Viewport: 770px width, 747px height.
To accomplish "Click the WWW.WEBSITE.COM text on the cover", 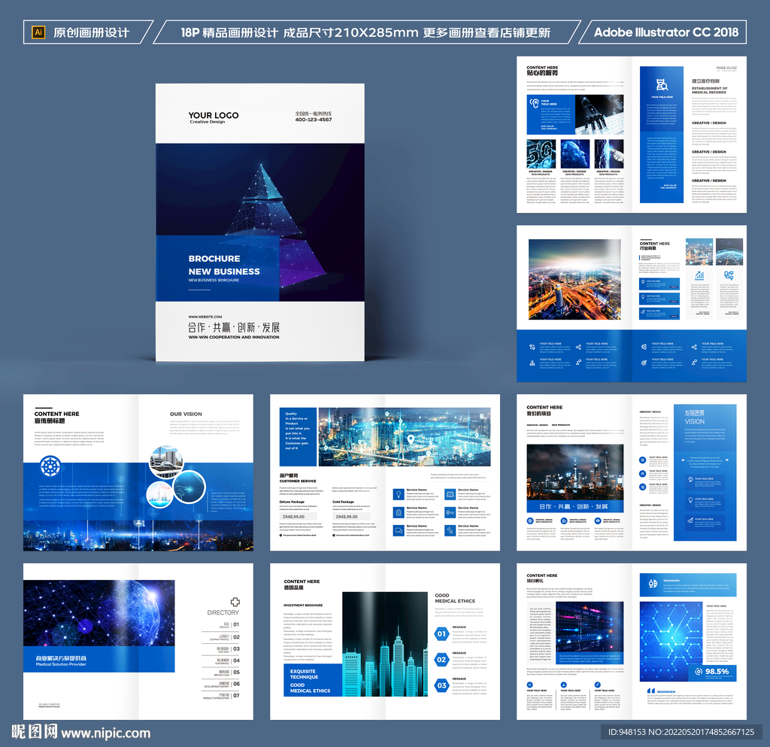I will pos(205,317).
